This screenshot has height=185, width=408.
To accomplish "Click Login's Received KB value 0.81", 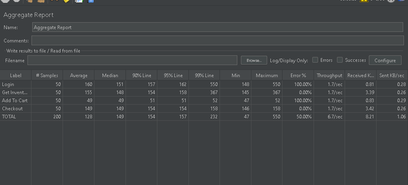I will [x=370, y=84].
